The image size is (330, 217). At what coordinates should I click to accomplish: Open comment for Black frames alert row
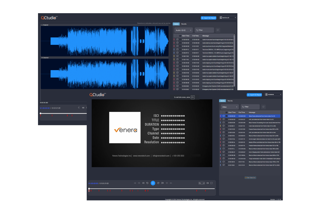(224, 122)
